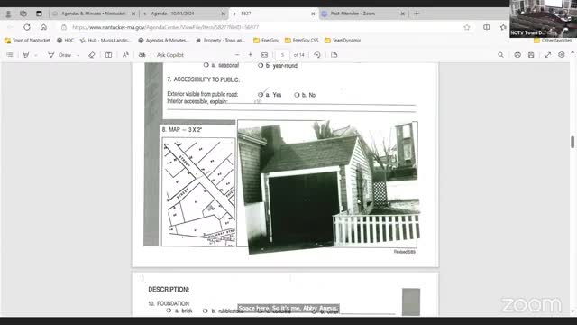Activate the Draw pen tool

(60, 55)
